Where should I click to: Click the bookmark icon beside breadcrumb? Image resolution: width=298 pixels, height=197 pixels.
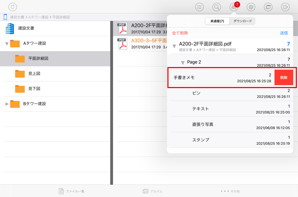click(5, 17)
